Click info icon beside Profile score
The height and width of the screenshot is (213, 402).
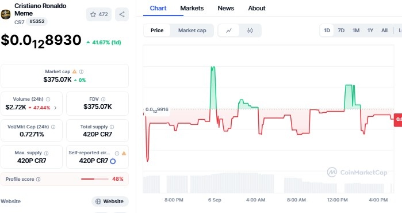click(38, 180)
